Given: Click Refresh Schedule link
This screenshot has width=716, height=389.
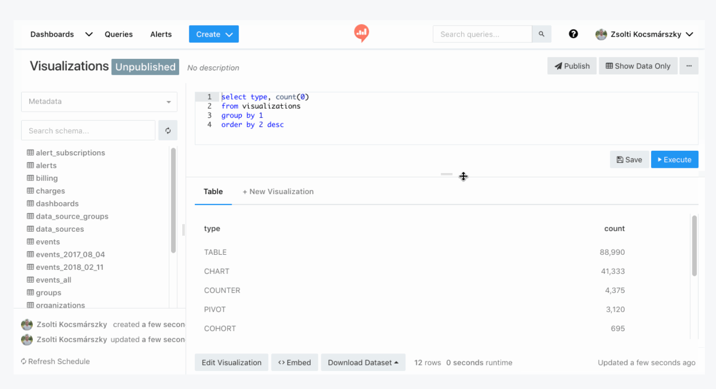Looking at the screenshot, I should 59,361.
